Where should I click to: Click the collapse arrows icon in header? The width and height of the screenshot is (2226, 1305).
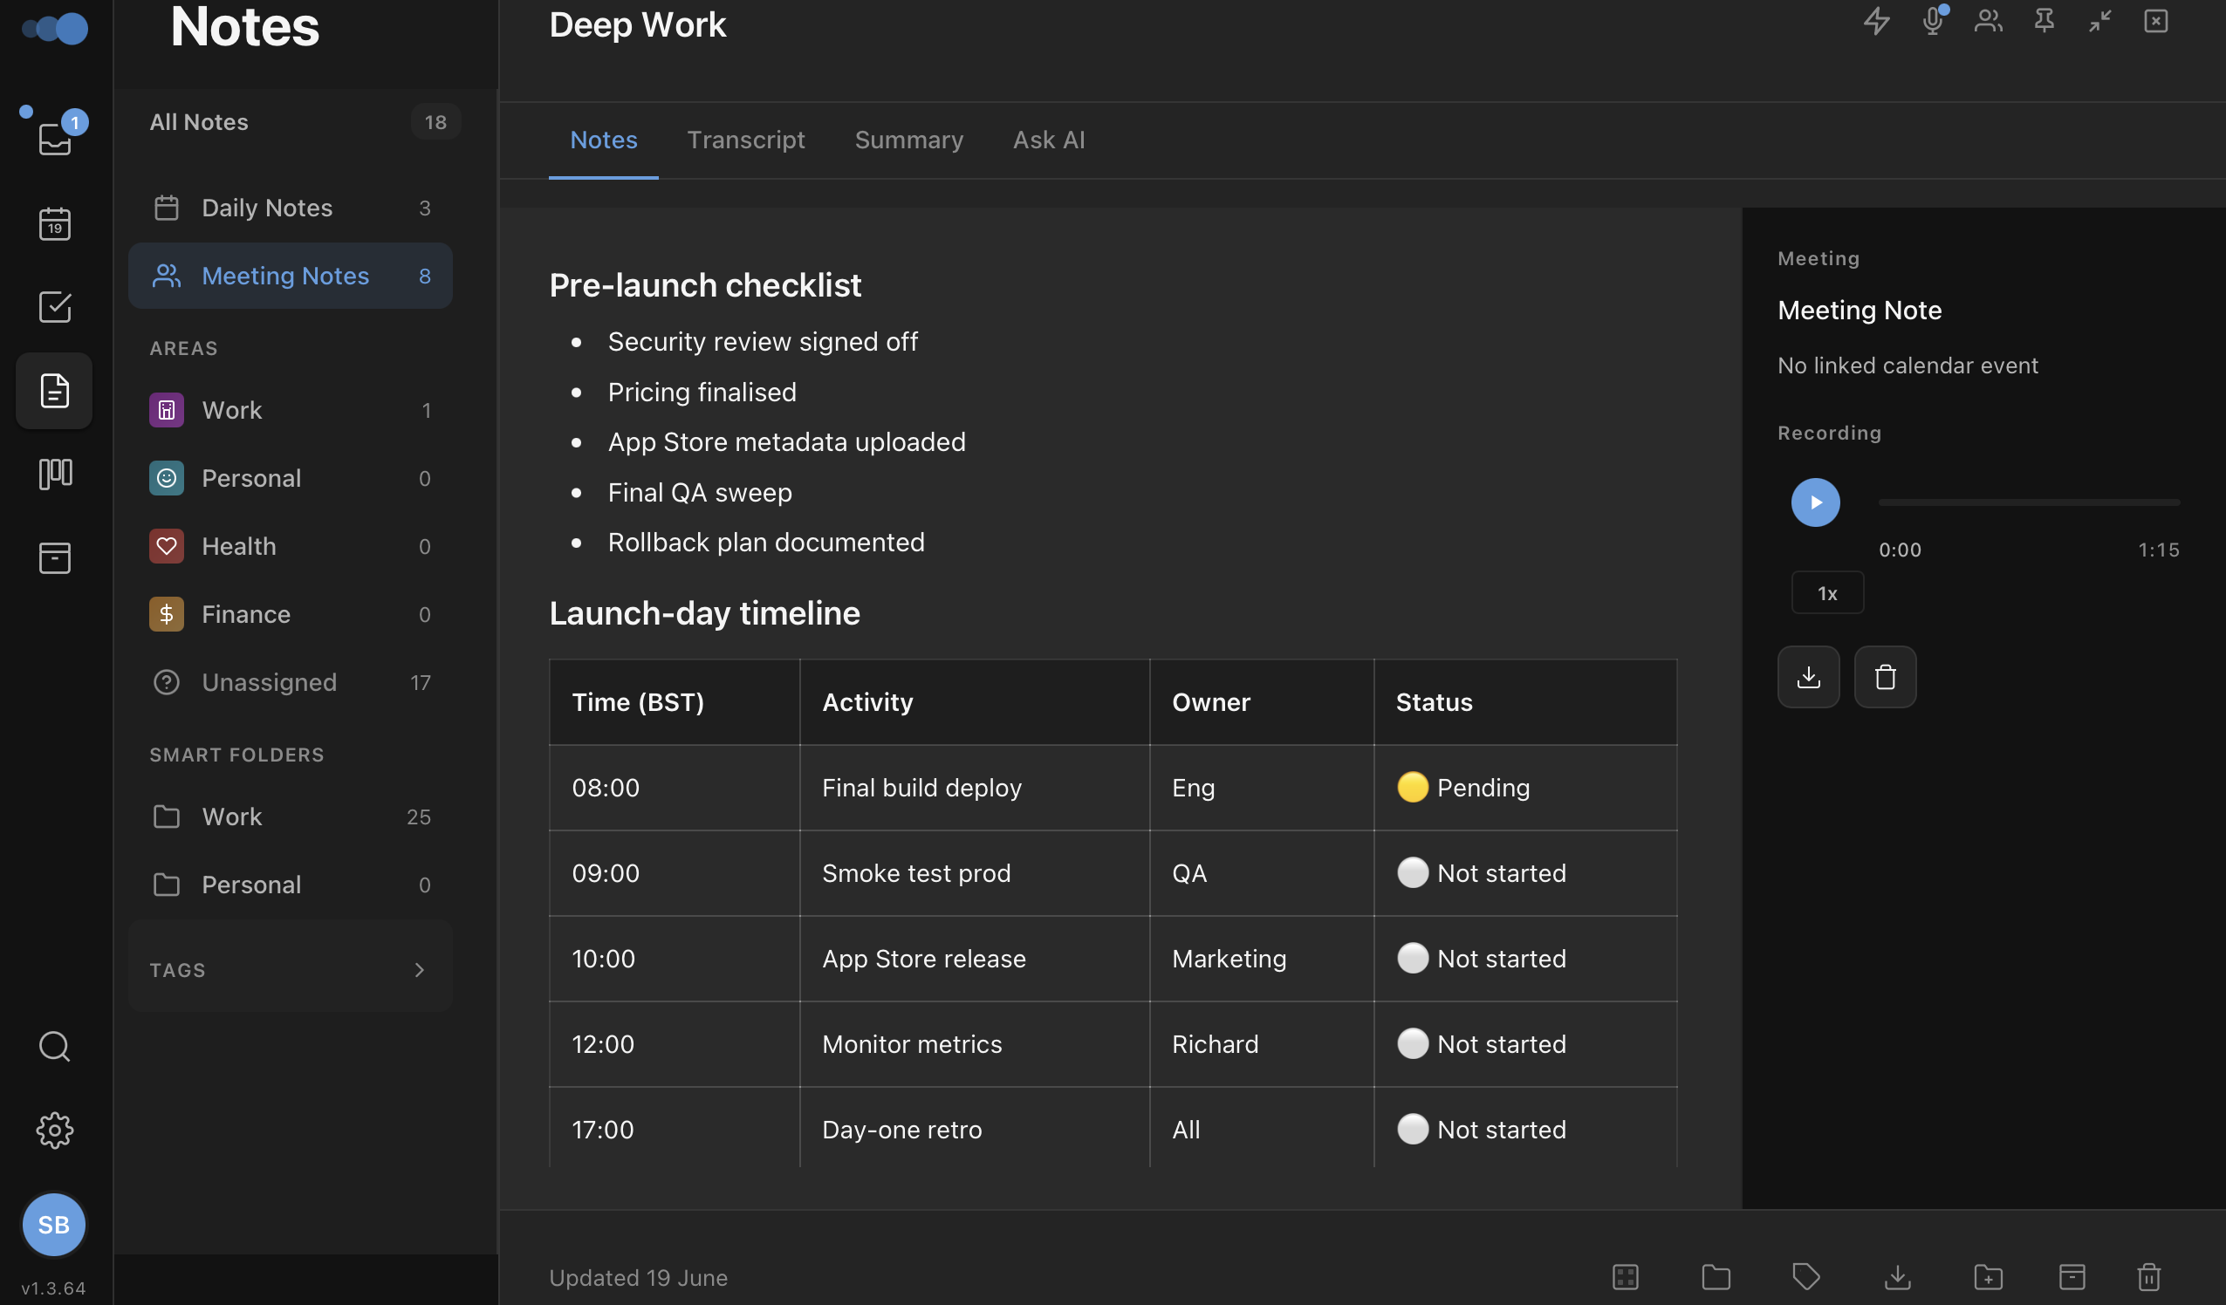(x=2099, y=20)
